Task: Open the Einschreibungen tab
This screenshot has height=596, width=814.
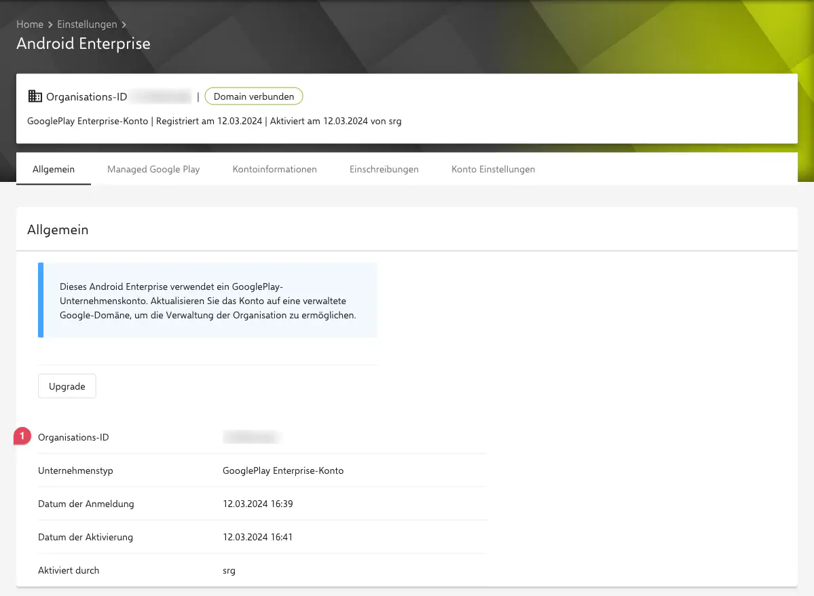Action: [384, 169]
